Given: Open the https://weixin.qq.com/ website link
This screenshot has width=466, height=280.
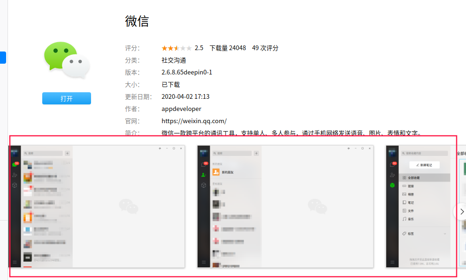Looking at the screenshot, I should coord(194,121).
